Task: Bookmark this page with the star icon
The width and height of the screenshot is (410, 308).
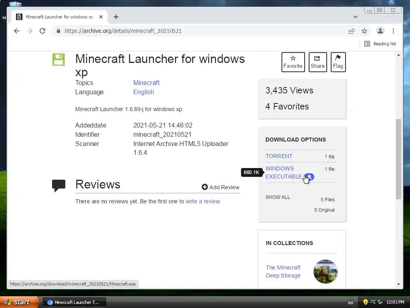Action: 364,31
